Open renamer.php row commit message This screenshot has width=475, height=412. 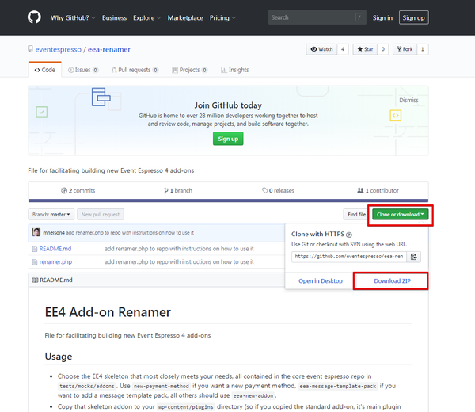click(179, 262)
